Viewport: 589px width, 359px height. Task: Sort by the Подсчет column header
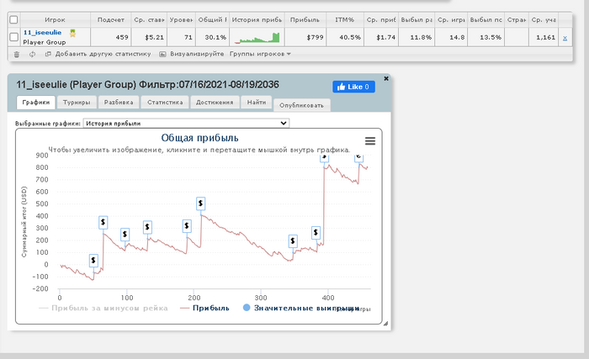(111, 19)
